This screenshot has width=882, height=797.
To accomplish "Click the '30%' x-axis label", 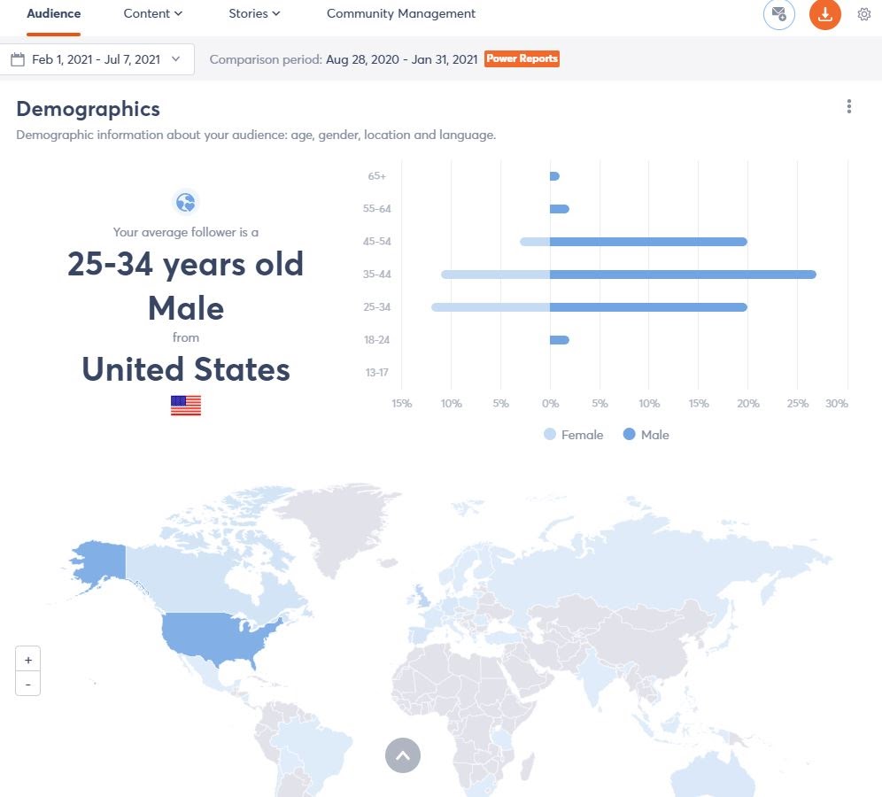I will 837,403.
